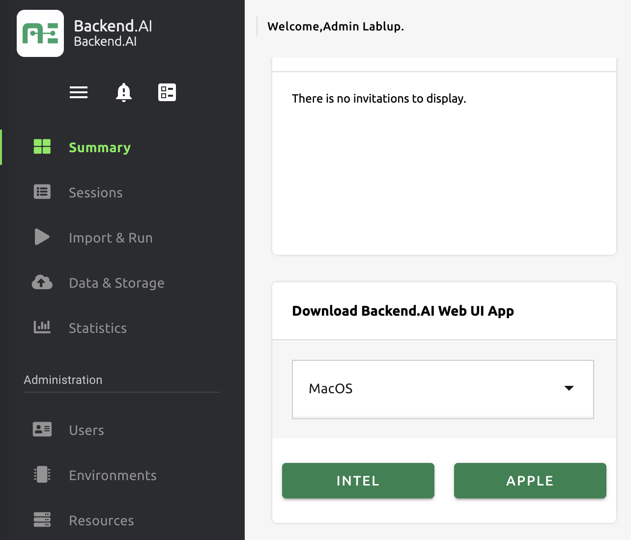Open the task list panel icon
The image size is (631, 540).
(167, 92)
